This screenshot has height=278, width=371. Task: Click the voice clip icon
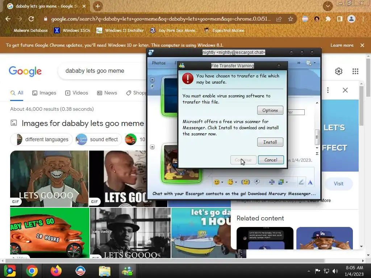coord(257,182)
